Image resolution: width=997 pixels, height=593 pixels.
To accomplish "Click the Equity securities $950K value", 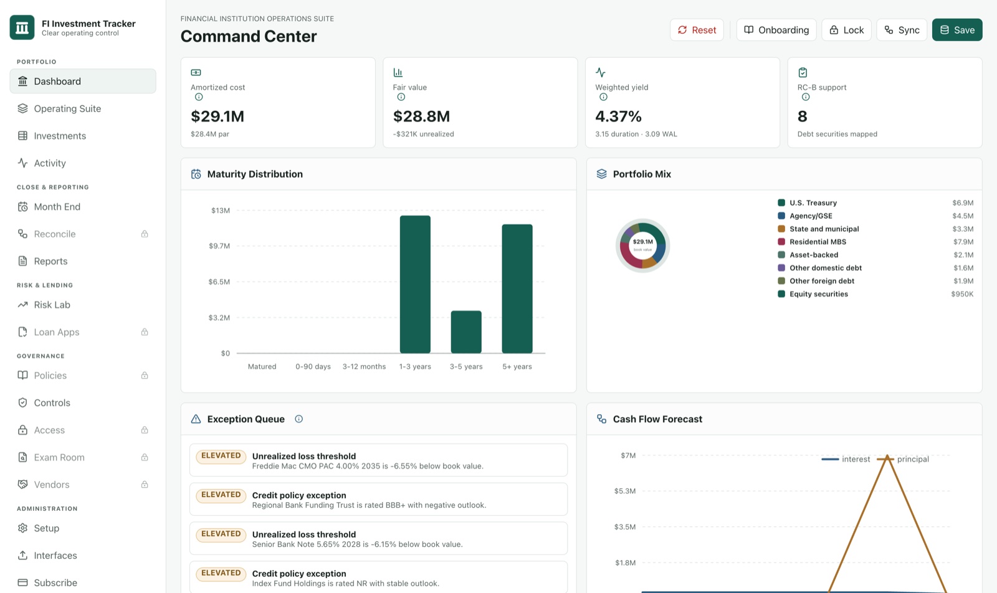I will click(962, 294).
